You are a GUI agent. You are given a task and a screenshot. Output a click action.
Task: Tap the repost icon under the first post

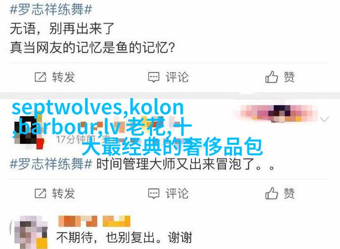pos(40,77)
